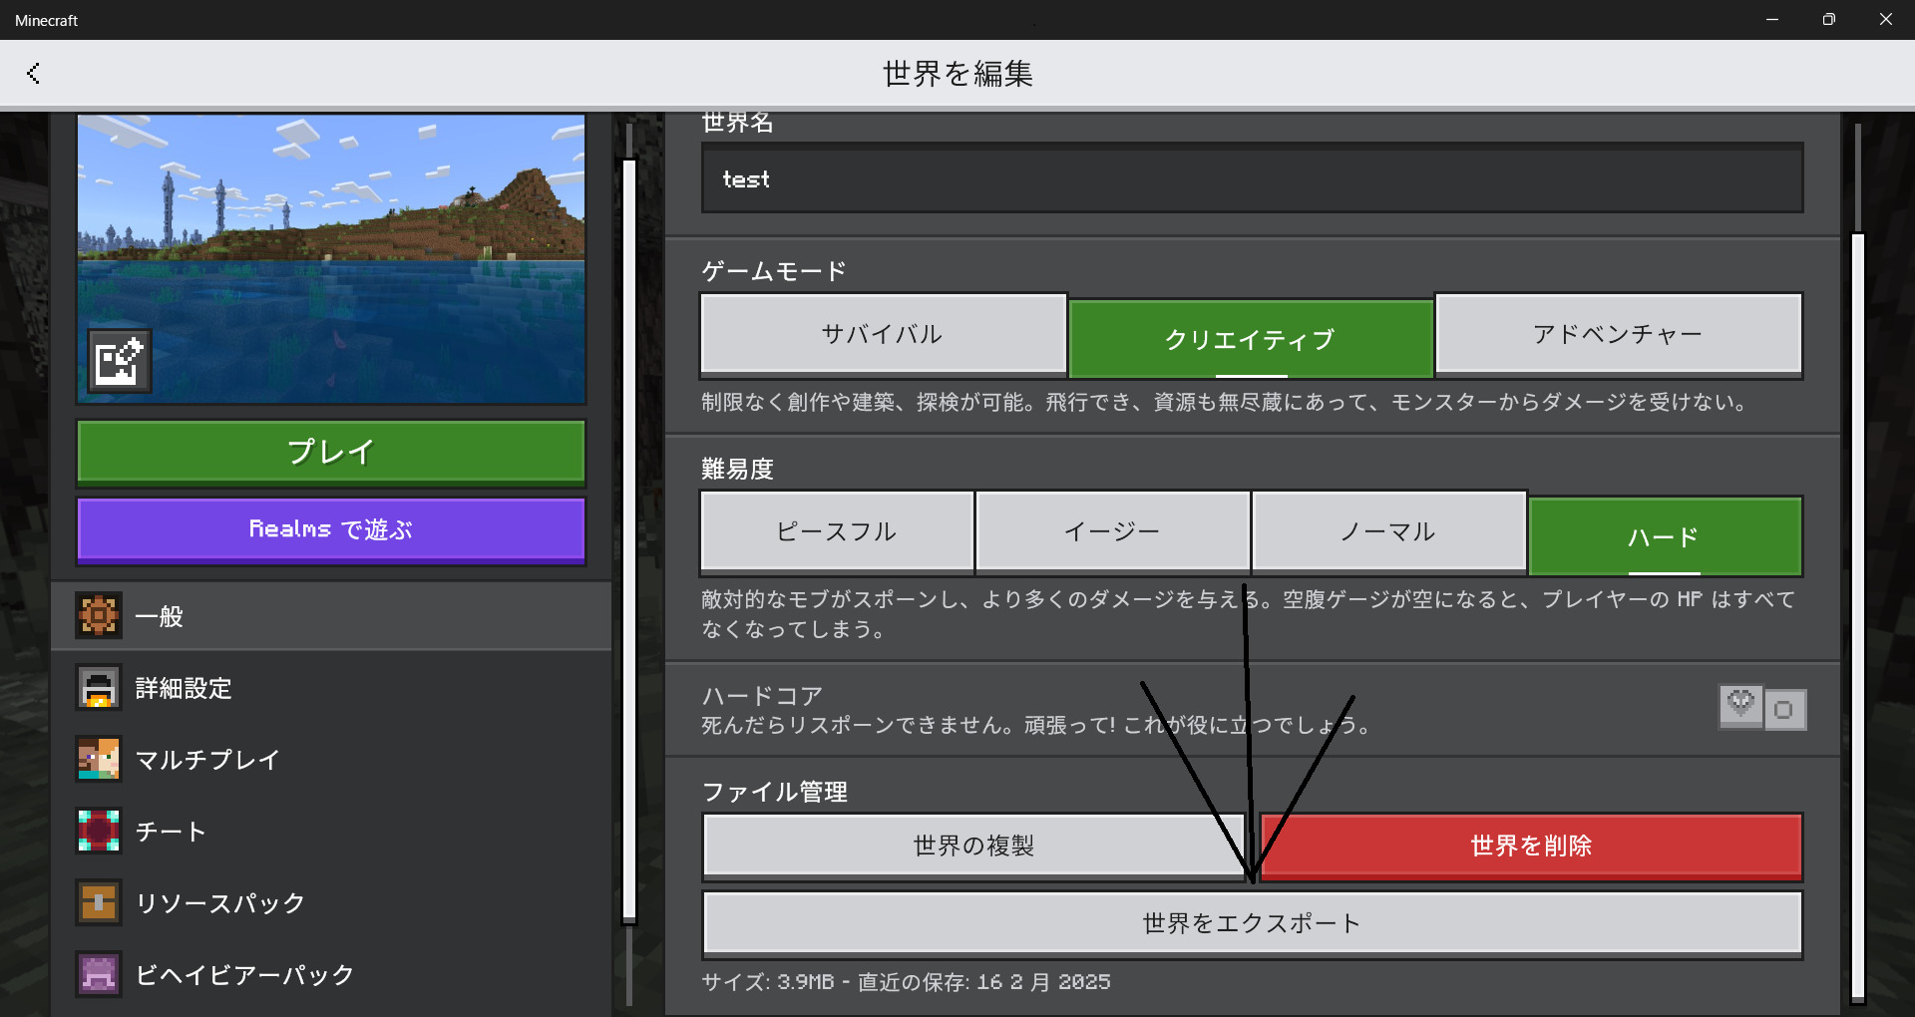Click the サイズ: 3.9MB save info text
This screenshot has height=1017, width=1915.
coord(906,982)
